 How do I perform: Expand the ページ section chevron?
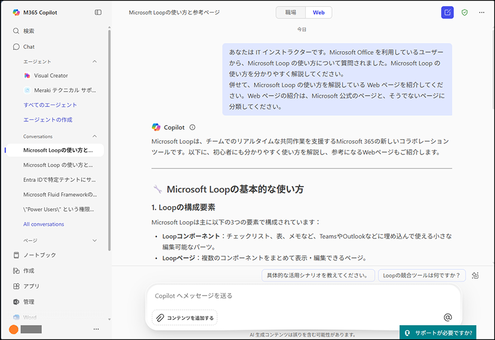95,240
